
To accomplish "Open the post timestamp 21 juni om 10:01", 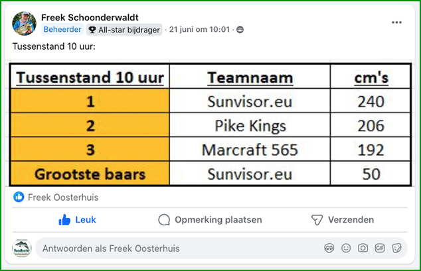I will point(199,29).
